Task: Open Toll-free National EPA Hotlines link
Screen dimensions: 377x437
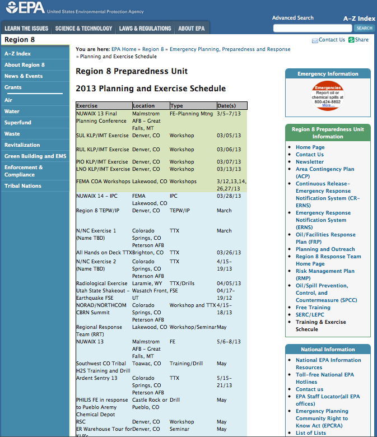Action: (324, 378)
